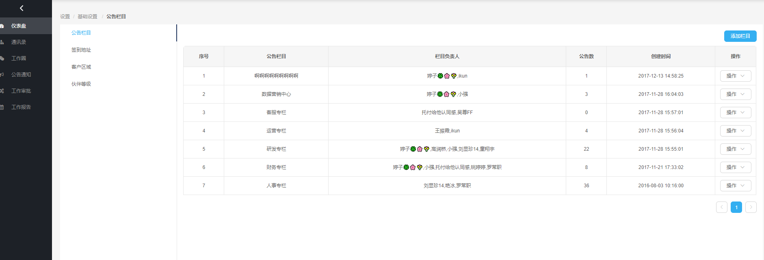This screenshot has height=260, width=764.
Task: Click 基础设置 breadcrumb link
Action: click(x=87, y=17)
